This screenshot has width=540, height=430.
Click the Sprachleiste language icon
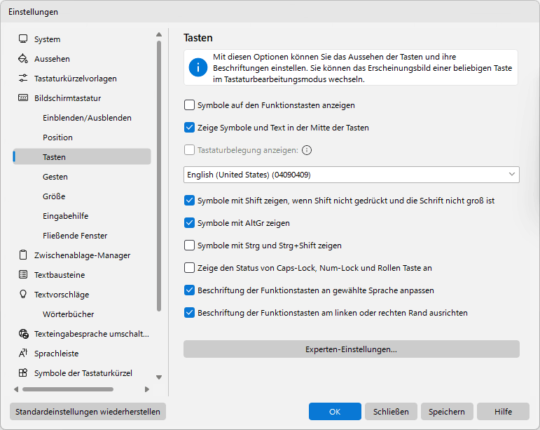(x=23, y=353)
